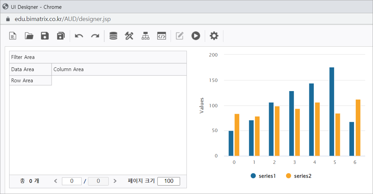Undo the last action
373x194 pixels.
pyautogui.click(x=79, y=36)
